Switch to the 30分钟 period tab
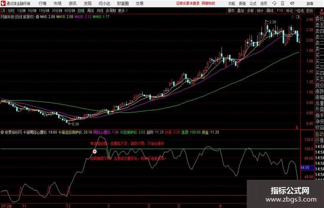This screenshot has height=208, width=324. point(57,11)
